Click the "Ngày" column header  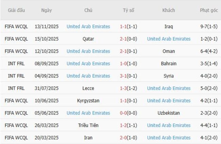pyautogui.click(x=47, y=10)
